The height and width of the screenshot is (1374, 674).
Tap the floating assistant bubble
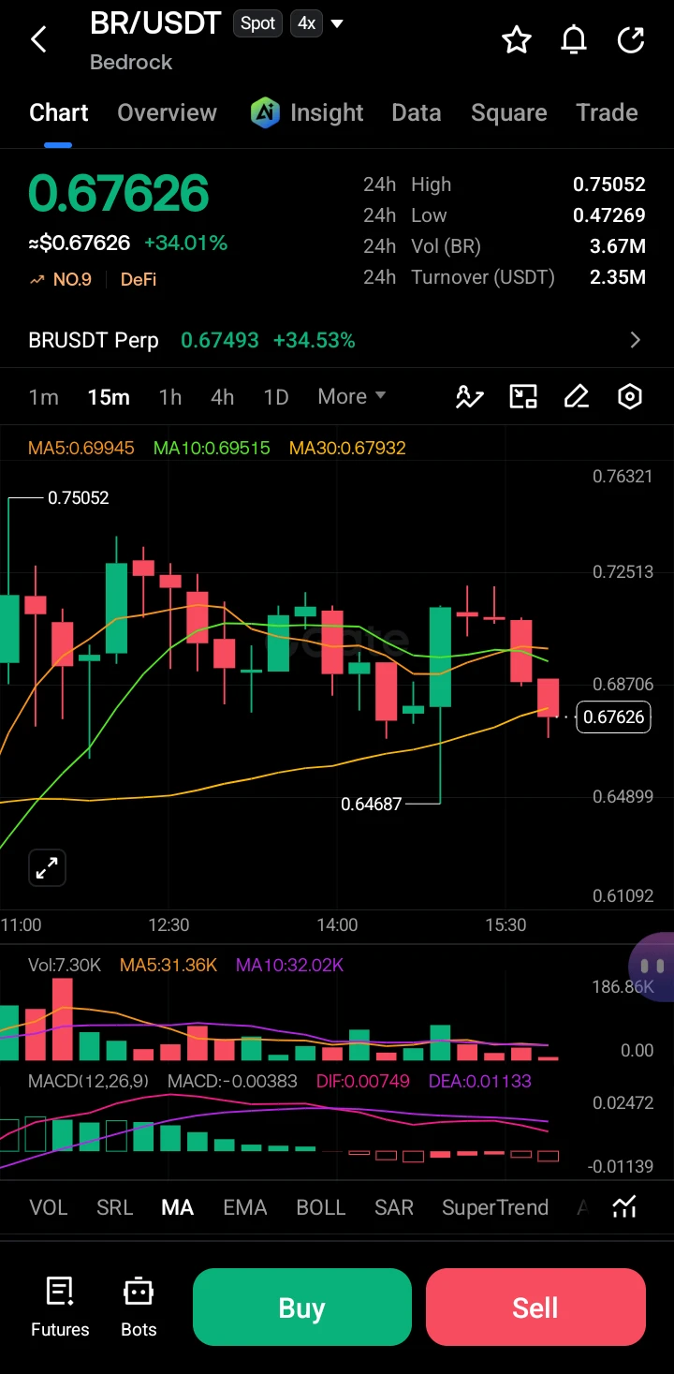[x=652, y=967]
